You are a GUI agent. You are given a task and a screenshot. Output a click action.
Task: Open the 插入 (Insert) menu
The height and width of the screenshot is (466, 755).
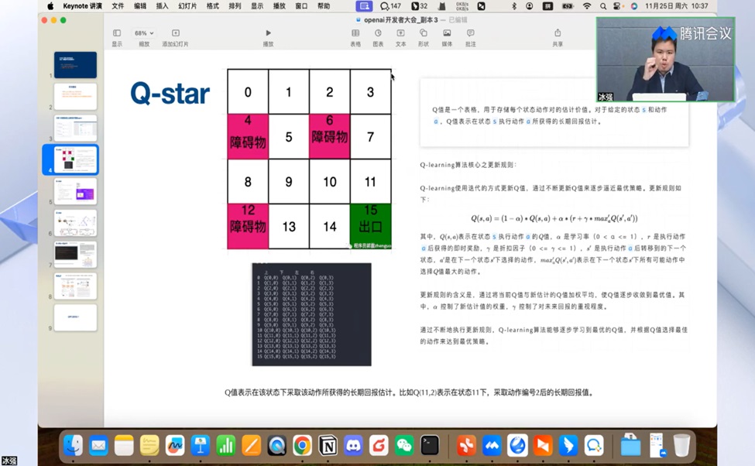tap(163, 6)
